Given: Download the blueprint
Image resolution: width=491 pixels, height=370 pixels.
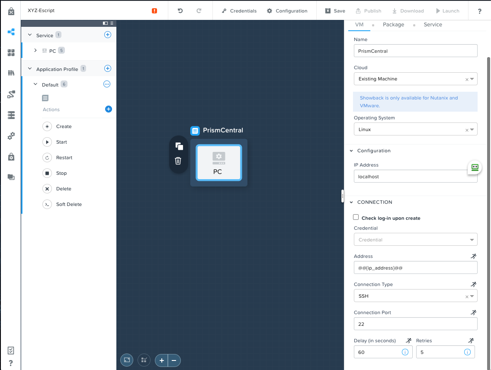Looking at the screenshot, I should click(x=408, y=11).
